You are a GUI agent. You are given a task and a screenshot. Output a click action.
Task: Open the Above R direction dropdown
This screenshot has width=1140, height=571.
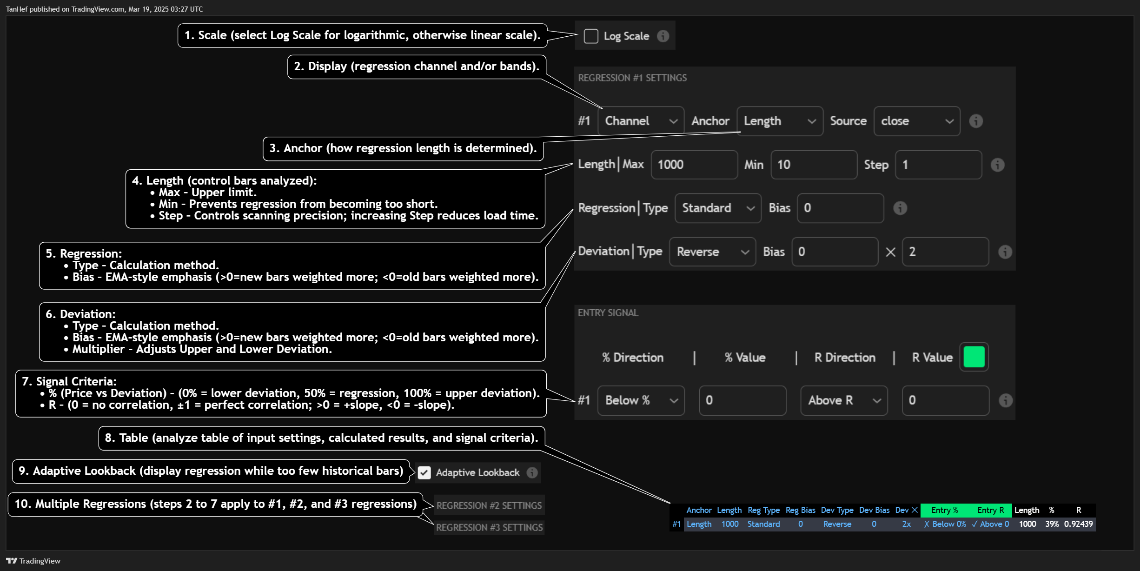coord(844,400)
